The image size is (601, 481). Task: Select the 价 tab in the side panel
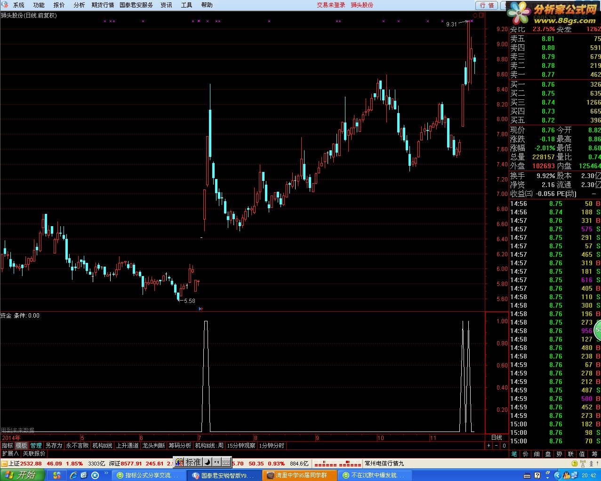(525, 454)
